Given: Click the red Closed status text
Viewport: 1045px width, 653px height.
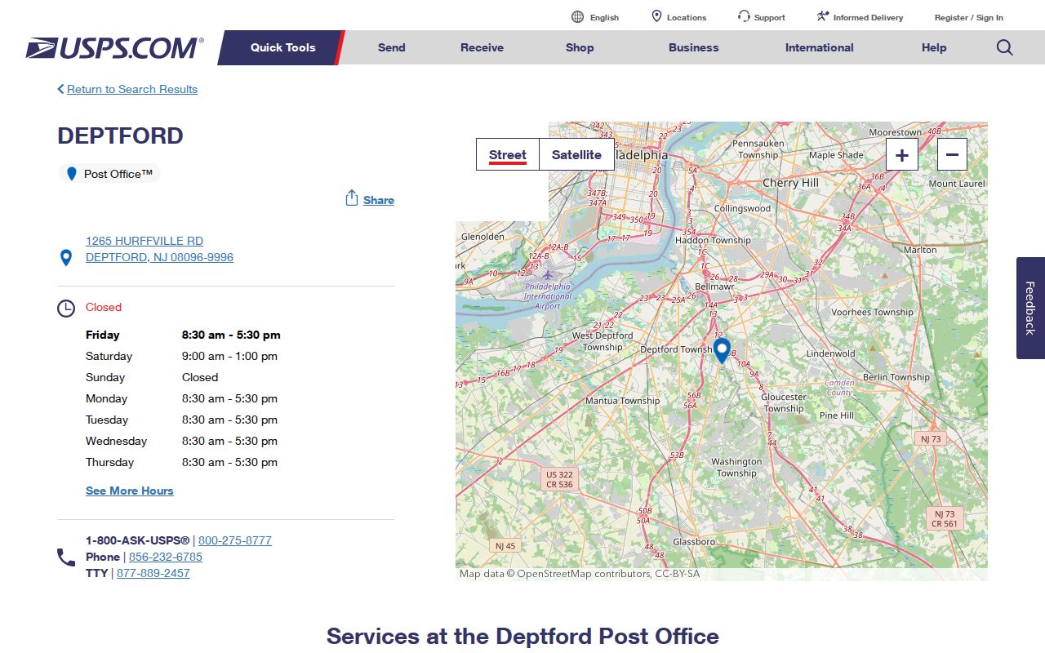Looking at the screenshot, I should [x=104, y=307].
